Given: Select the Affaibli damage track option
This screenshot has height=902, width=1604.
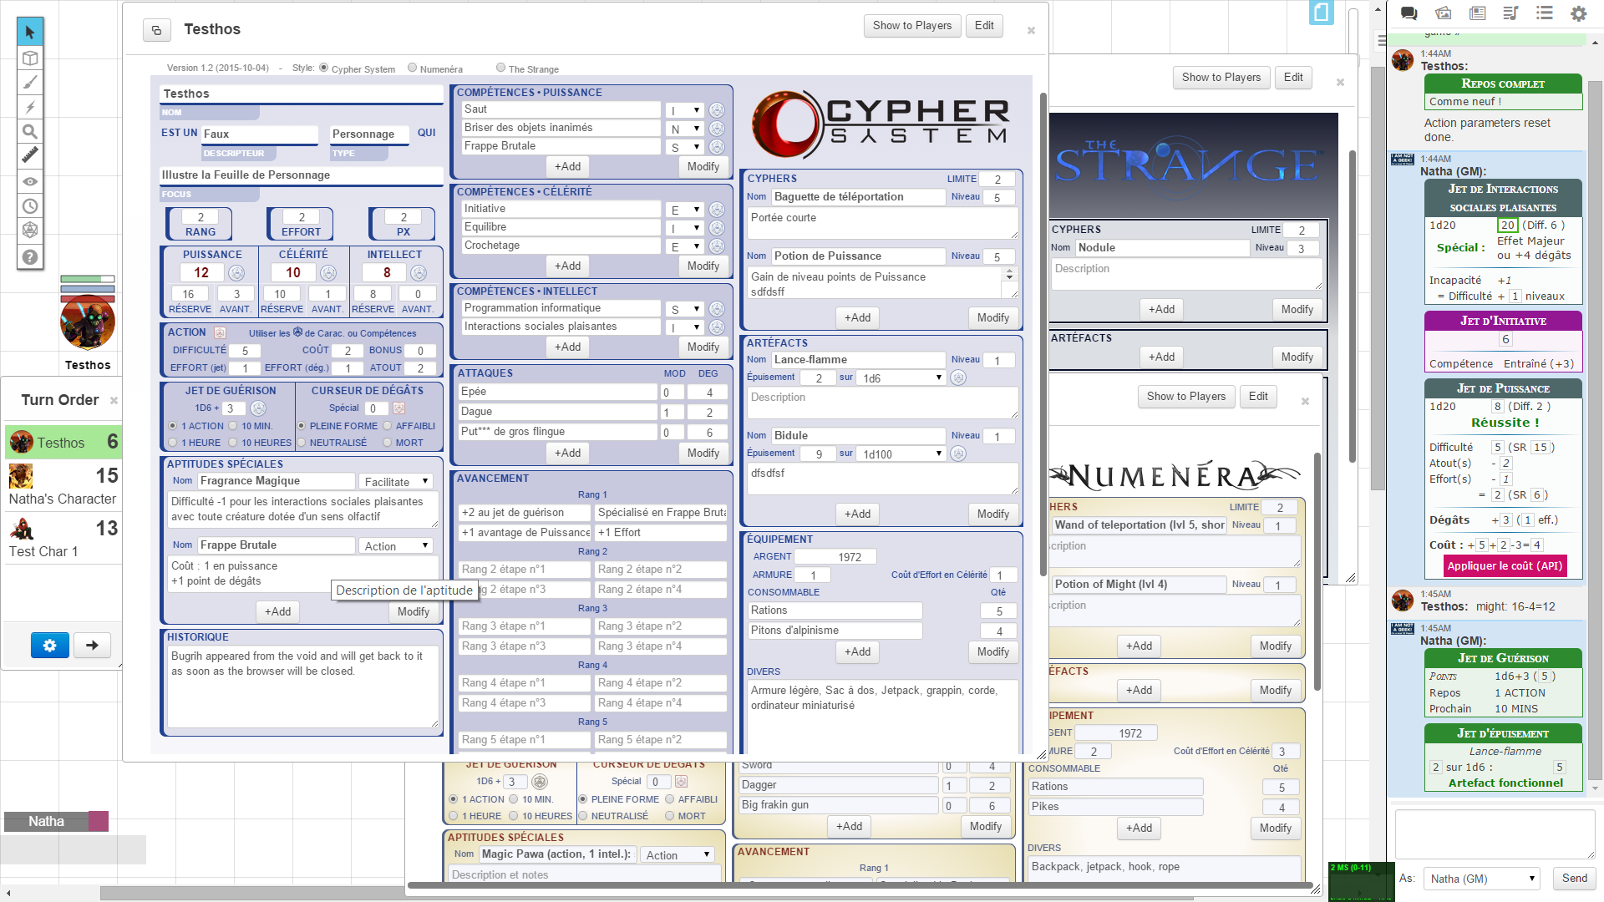Looking at the screenshot, I should [388, 426].
